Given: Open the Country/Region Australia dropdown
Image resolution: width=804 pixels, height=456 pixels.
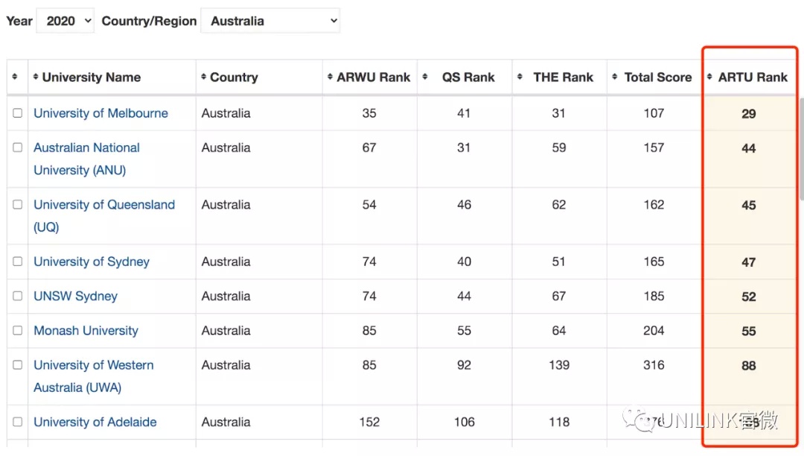Looking at the screenshot, I should (x=270, y=21).
